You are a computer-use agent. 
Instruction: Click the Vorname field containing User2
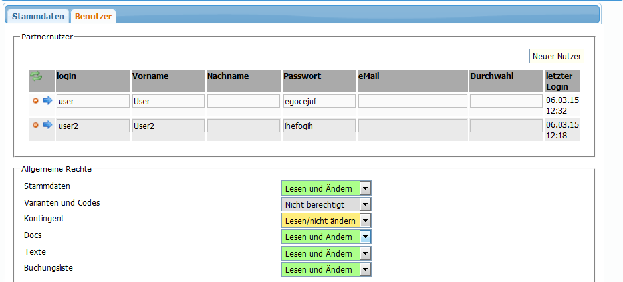coord(168,126)
